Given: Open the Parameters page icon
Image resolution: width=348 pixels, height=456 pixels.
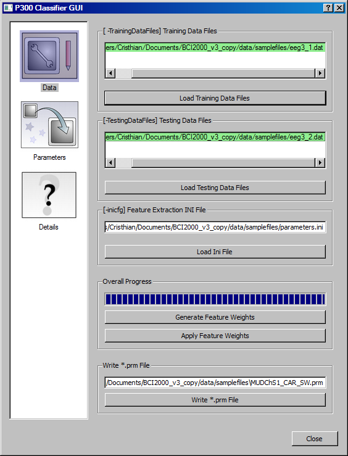Looking at the screenshot, I should (x=49, y=125).
